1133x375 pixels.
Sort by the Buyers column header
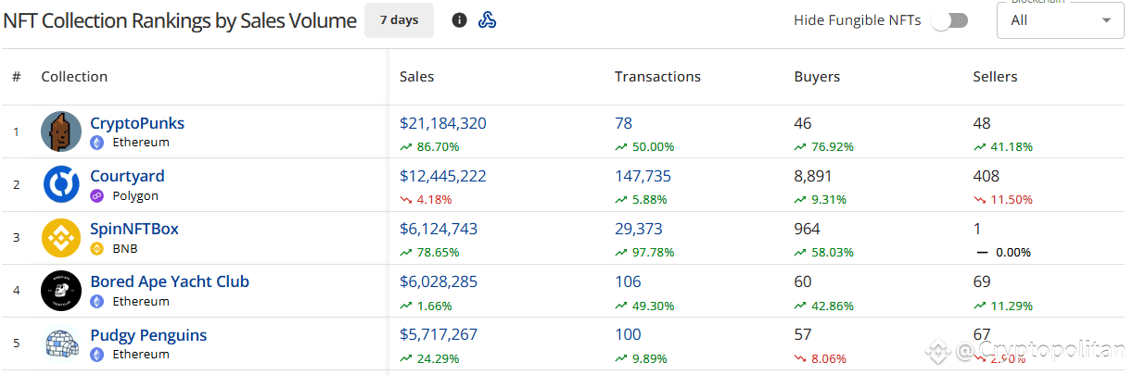(818, 77)
